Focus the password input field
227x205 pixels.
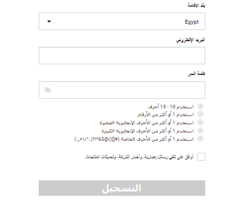coord(122,90)
